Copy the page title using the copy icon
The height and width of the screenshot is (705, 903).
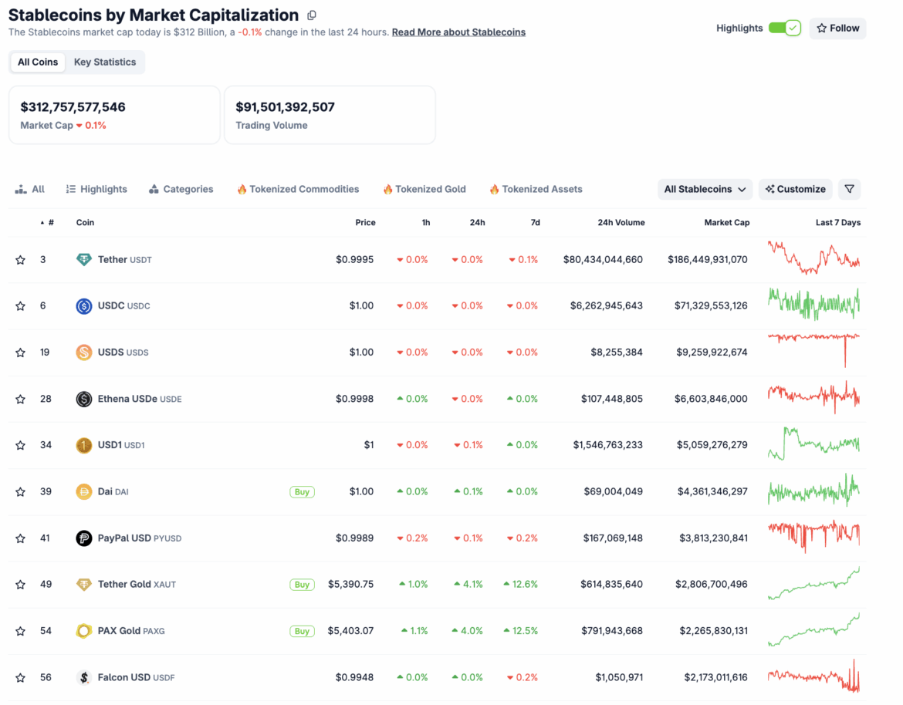pyautogui.click(x=310, y=15)
